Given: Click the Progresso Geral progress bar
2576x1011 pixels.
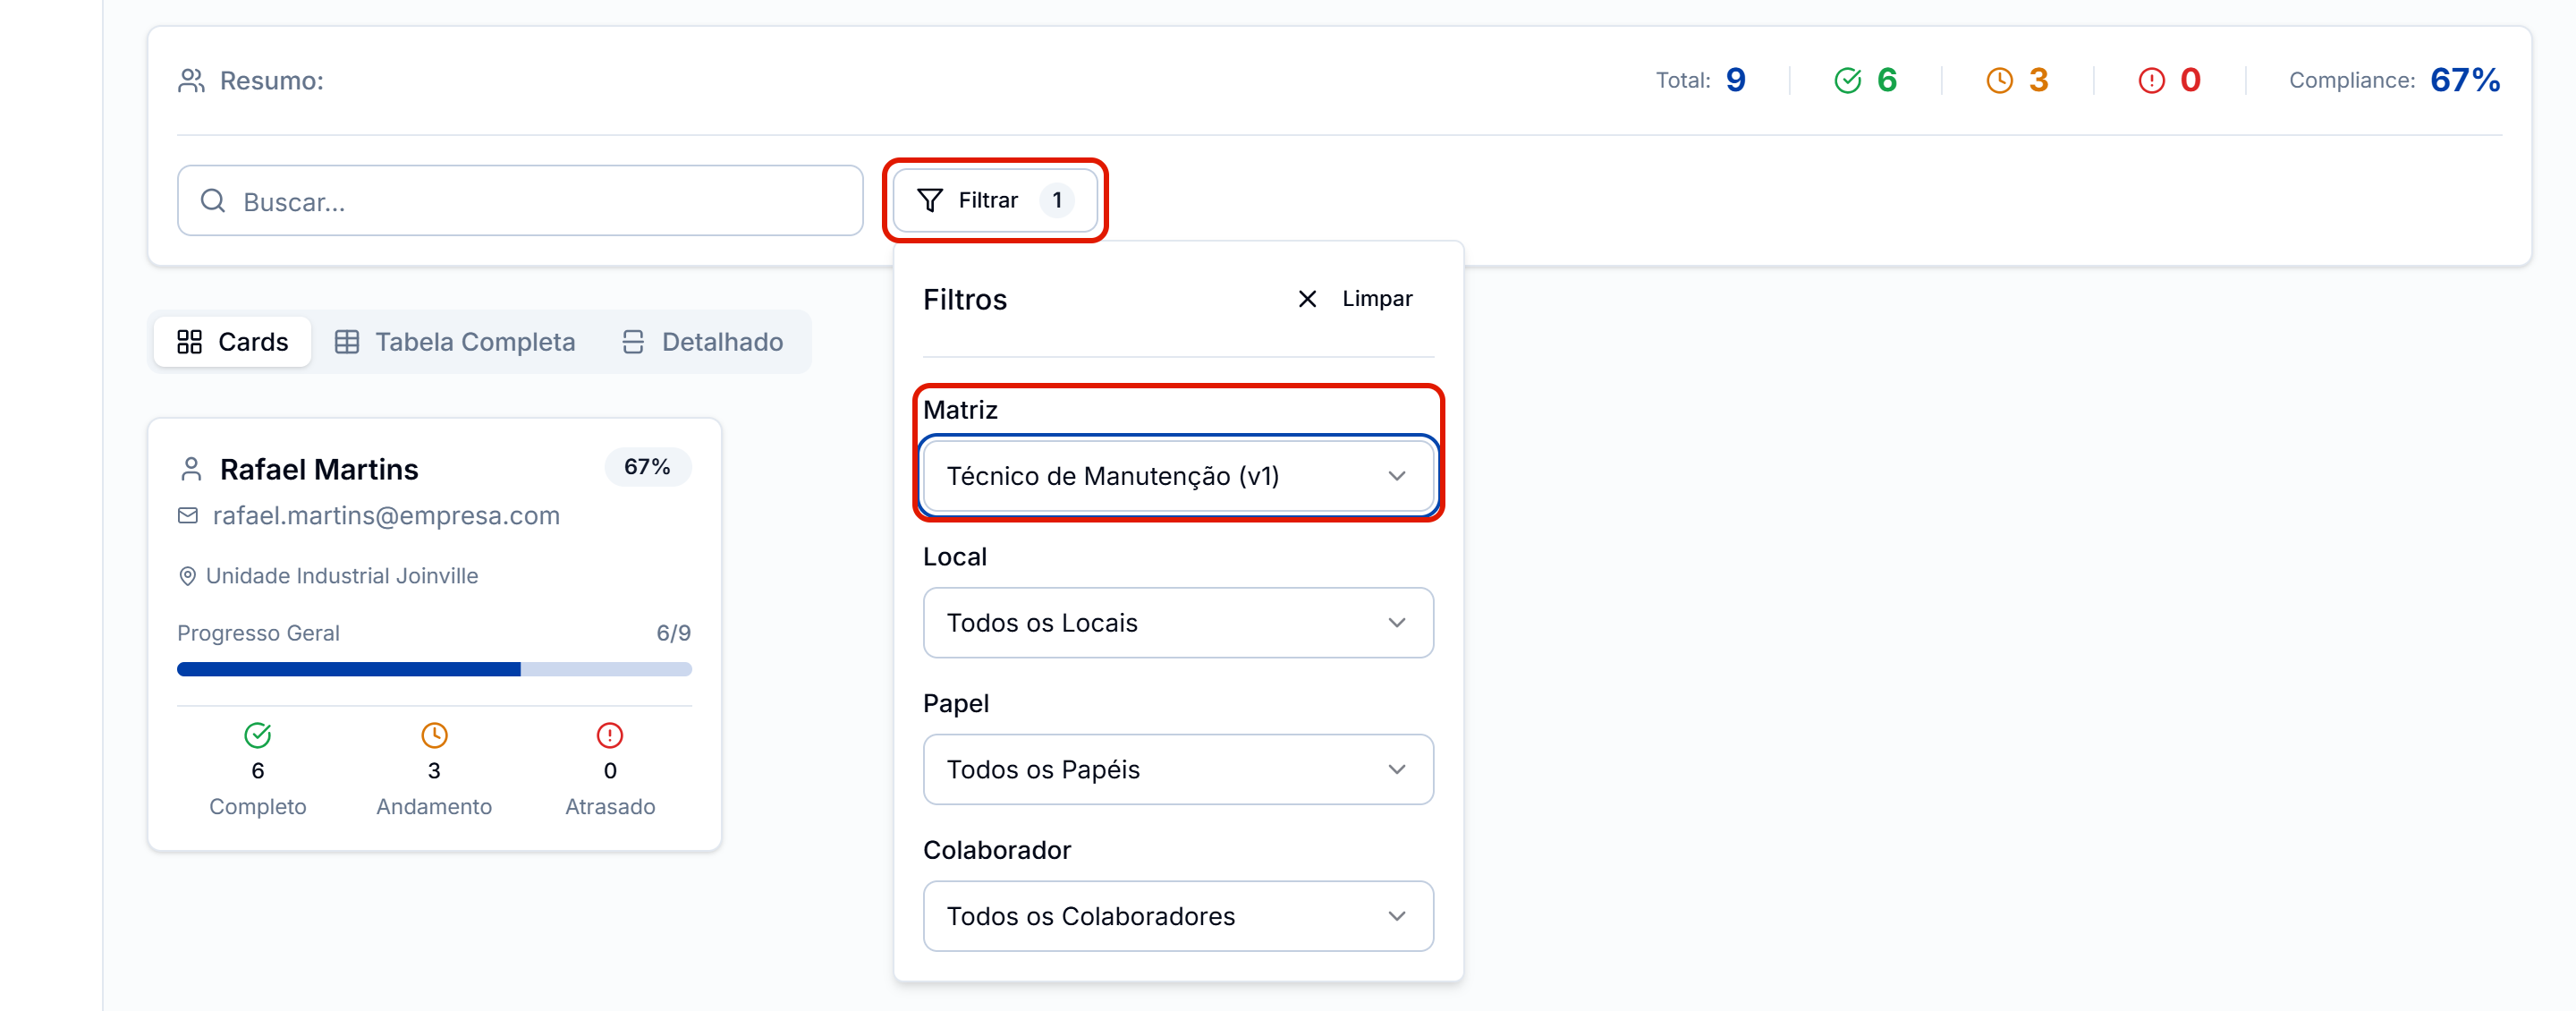Looking at the screenshot, I should (x=434, y=669).
